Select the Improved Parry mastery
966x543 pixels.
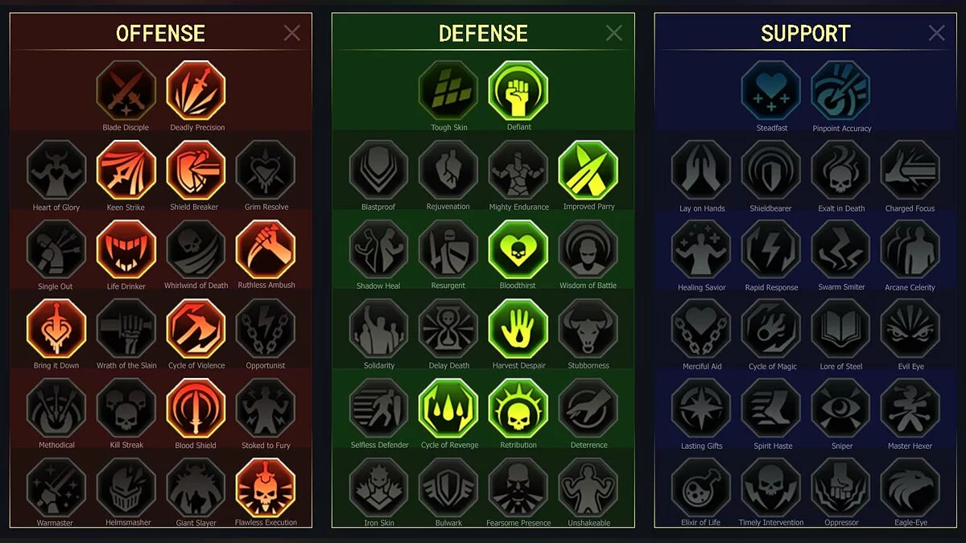[588, 171]
